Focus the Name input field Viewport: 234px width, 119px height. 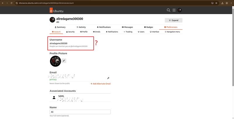pyautogui.click(x=80, y=112)
